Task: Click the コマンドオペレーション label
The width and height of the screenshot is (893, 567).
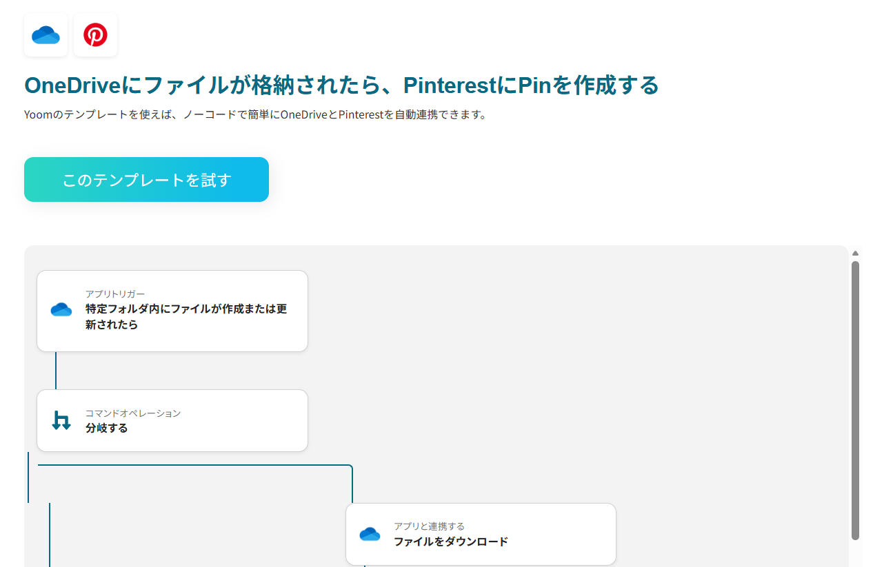Action: click(x=133, y=413)
